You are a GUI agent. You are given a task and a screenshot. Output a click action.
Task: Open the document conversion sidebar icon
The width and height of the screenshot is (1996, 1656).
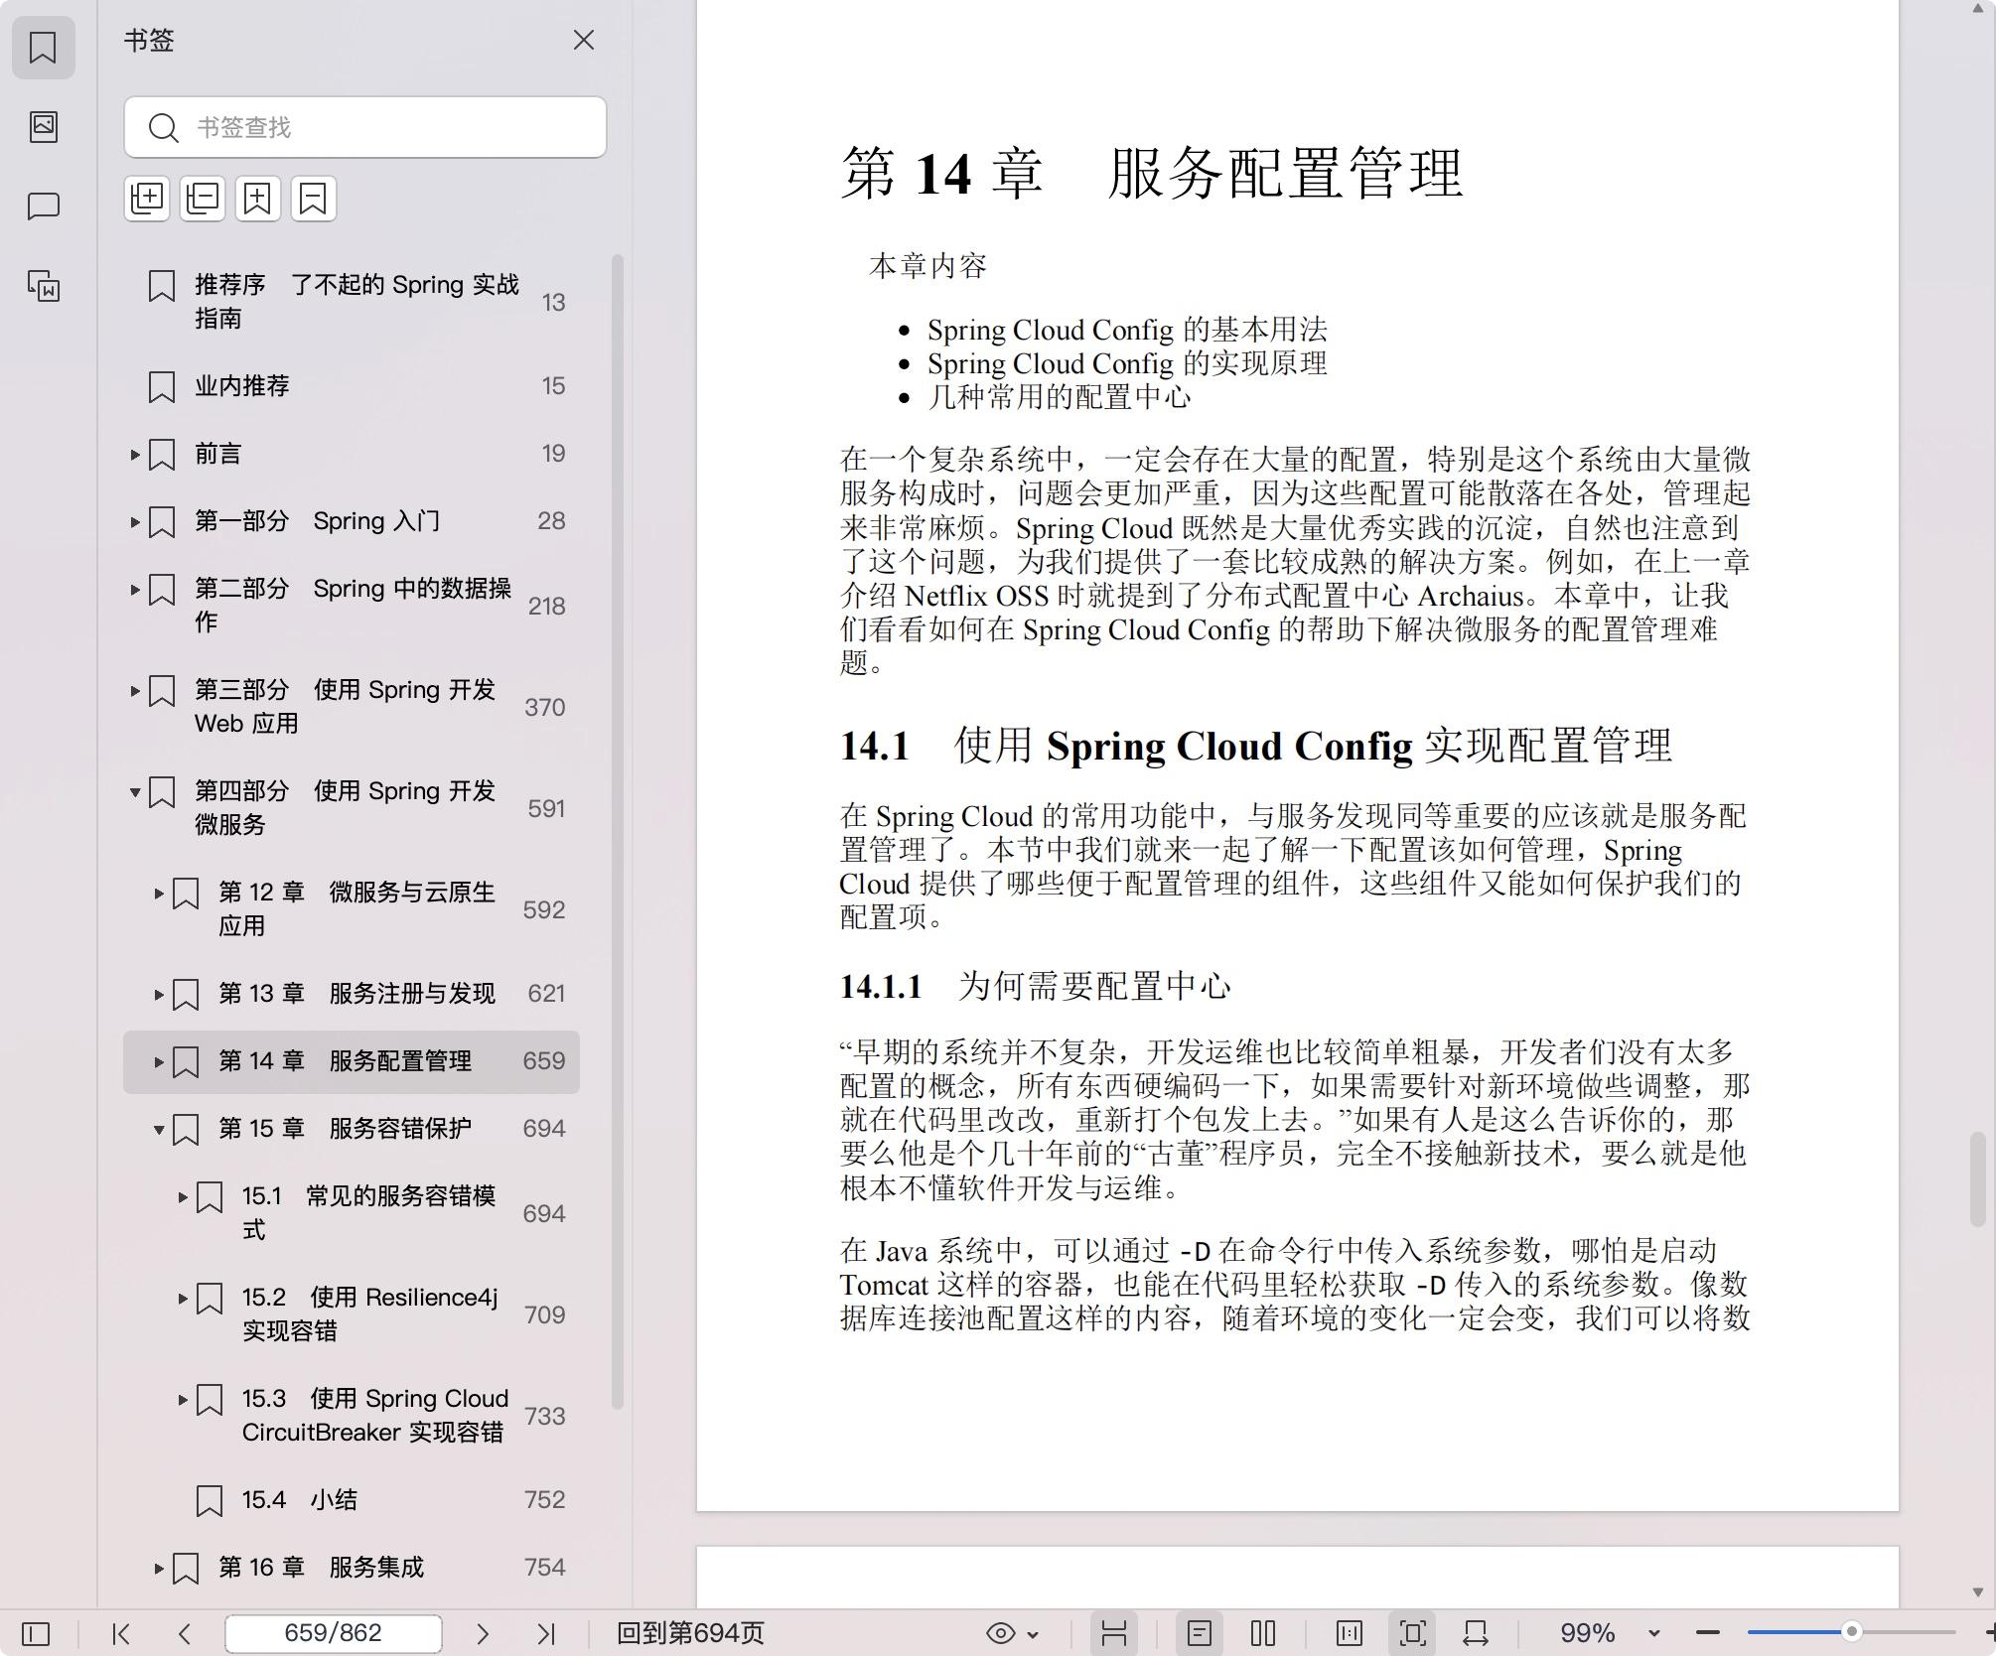click(x=43, y=286)
